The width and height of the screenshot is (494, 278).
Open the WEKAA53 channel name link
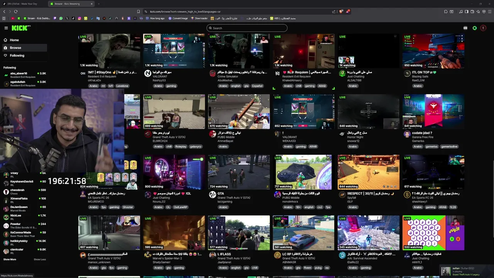pyautogui.click(x=289, y=141)
